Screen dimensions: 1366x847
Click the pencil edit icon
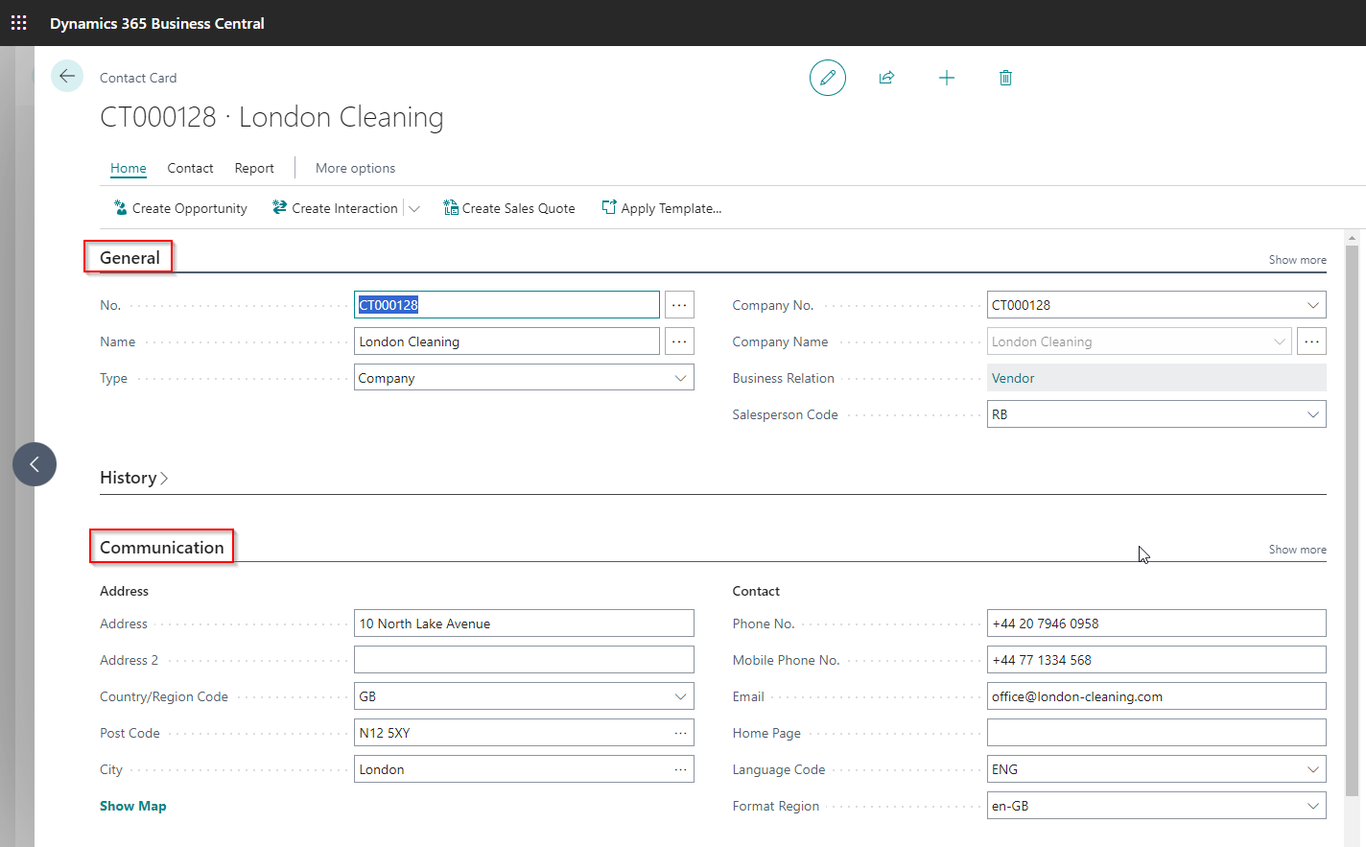(828, 78)
